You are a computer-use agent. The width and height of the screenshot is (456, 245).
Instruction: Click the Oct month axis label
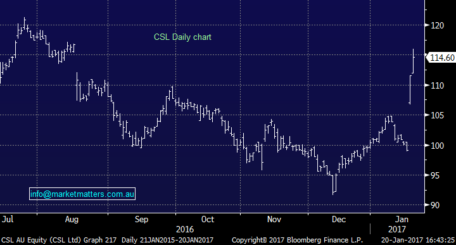(x=208, y=219)
